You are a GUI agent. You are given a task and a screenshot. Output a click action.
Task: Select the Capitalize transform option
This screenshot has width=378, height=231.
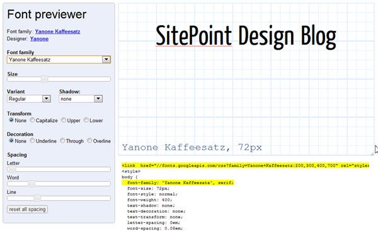point(32,120)
